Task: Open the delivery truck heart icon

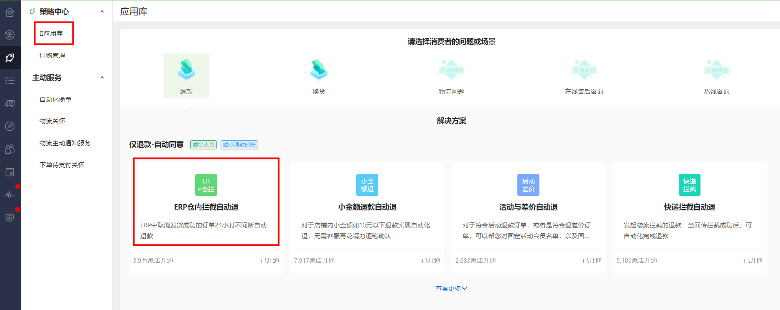Action: click(x=10, y=103)
